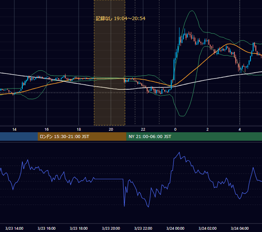The height and width of the screenshot is (232, 262).
Task: Pick the 0 hour axis label
Action: tap(175, 130)
